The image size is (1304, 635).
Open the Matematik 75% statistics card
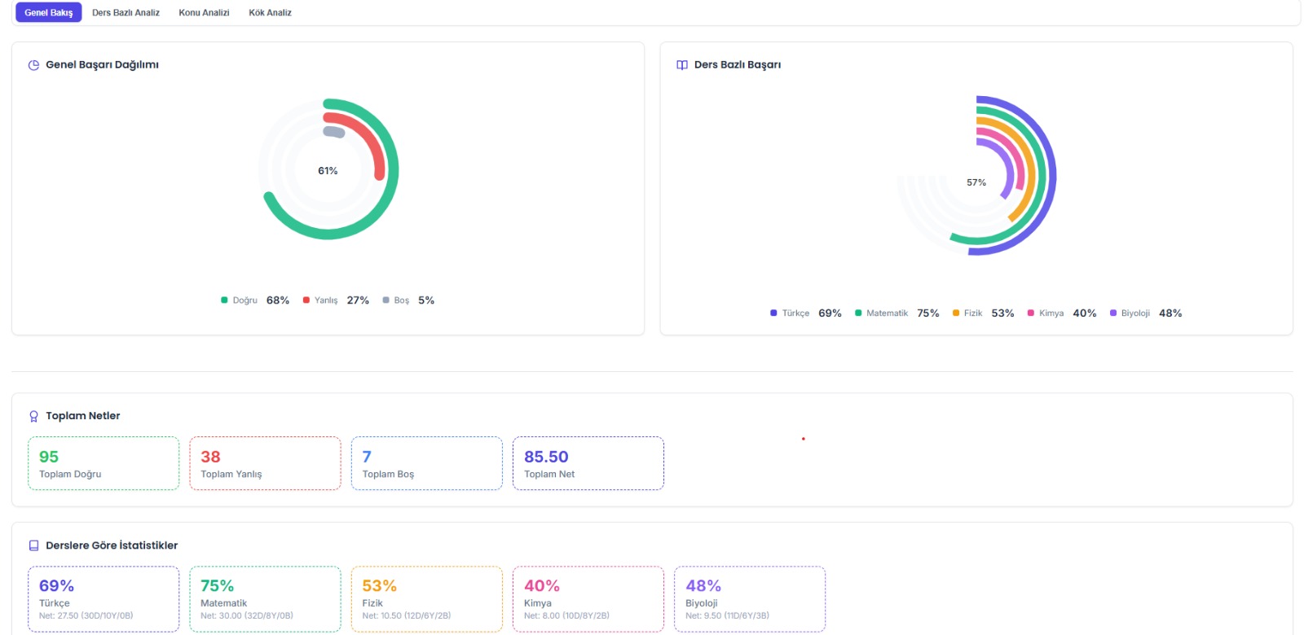(265, 599)
